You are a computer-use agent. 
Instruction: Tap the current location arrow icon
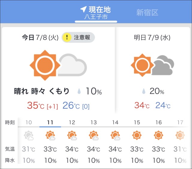[84, 9]
